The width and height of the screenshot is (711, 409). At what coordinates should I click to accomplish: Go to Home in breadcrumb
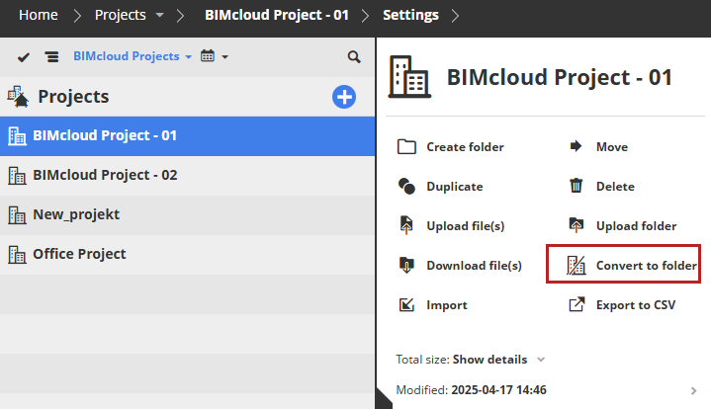pos(38,16)
